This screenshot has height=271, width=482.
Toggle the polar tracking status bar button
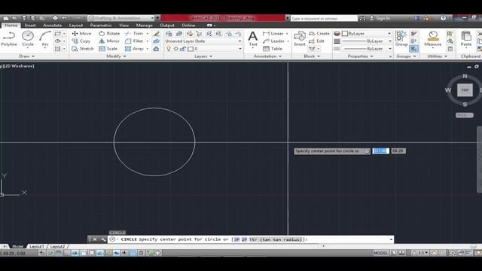click(x=75, y=253)
